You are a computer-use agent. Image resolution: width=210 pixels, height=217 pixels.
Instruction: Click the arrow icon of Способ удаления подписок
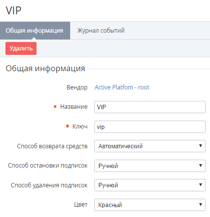click(x=201, y=185)
